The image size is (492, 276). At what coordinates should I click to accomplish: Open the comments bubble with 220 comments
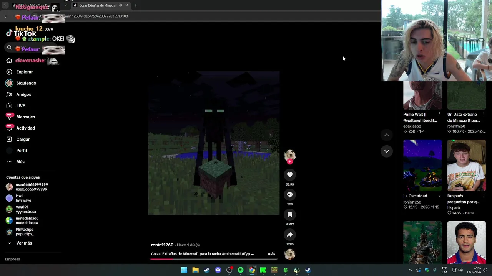tap(290, 195)
